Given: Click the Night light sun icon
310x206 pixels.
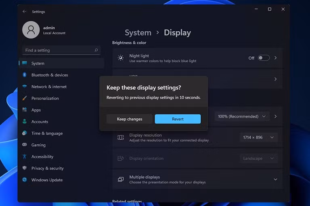Looking at the screenshot, I should point(121,58).
